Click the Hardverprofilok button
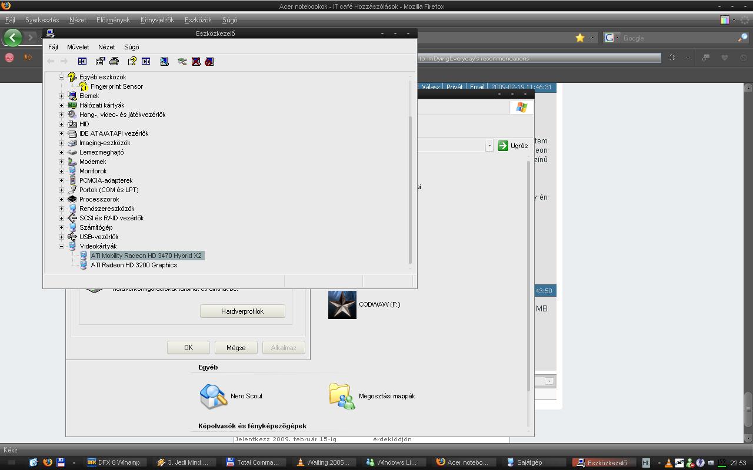Viewport: 753px width, 470px height. click(242, 311)
